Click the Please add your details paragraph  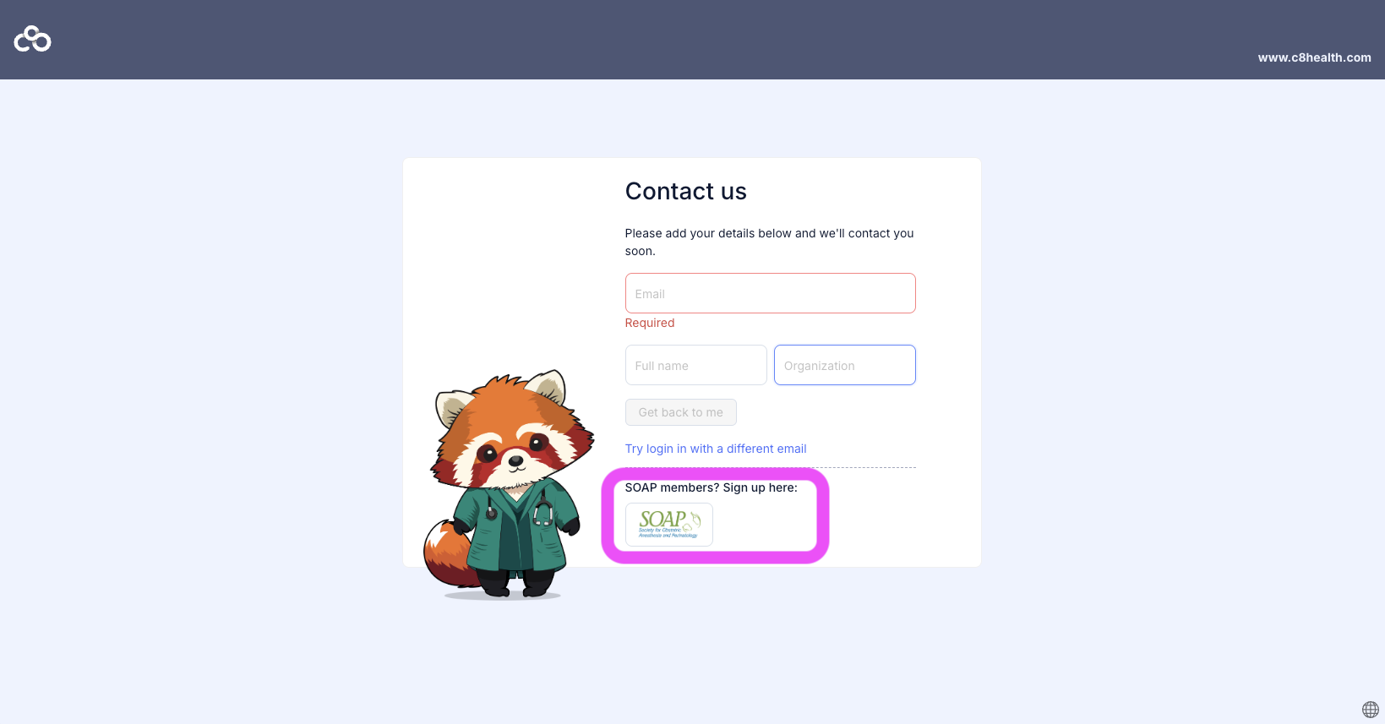click(x=770, y=242)
